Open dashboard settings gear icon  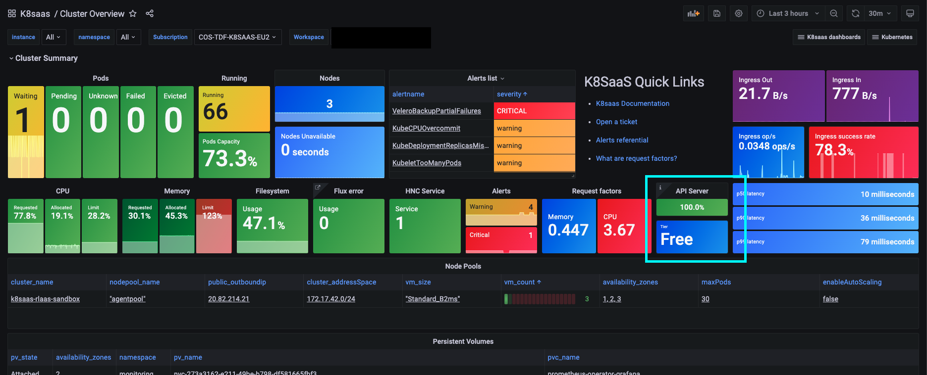click(739, 13)
